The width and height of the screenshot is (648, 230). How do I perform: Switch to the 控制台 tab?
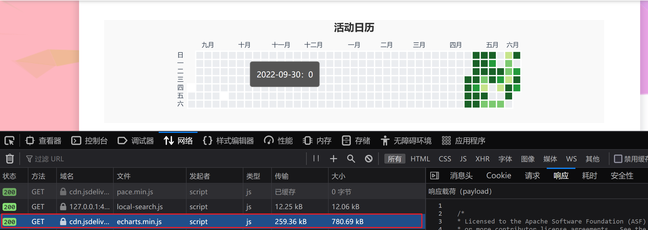tap(89, 140)
